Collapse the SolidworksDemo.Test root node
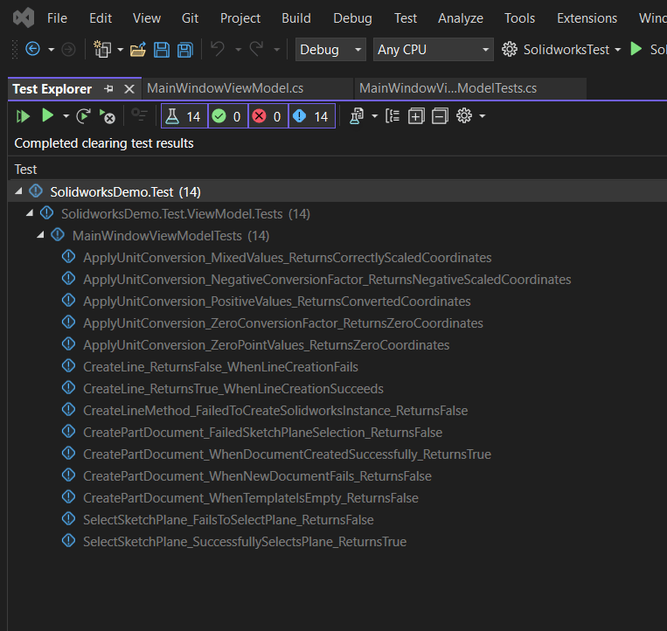667x631 pixels. (x=18, y=191)
